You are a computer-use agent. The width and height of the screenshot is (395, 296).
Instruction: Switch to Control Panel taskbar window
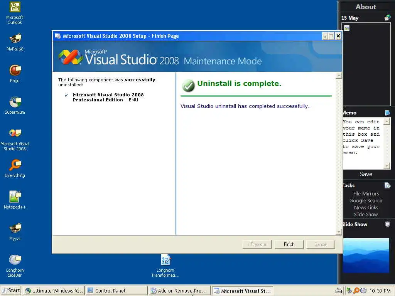(x=116, y=291)
